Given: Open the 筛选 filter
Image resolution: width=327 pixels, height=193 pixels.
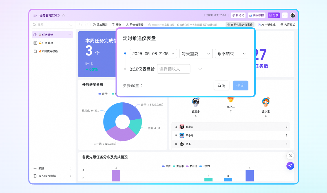Looking at the screenshot, I should [117, 25].
